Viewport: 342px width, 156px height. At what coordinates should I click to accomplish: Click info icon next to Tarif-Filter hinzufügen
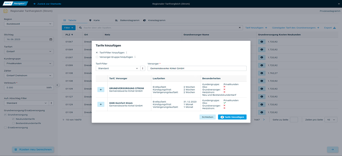pos(127,53)
